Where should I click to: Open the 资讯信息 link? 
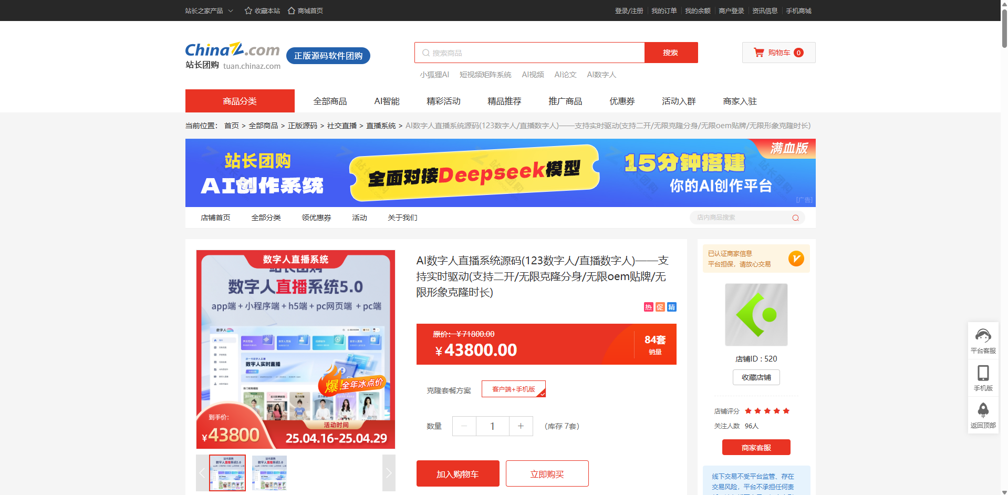click(x=765, y=11)
